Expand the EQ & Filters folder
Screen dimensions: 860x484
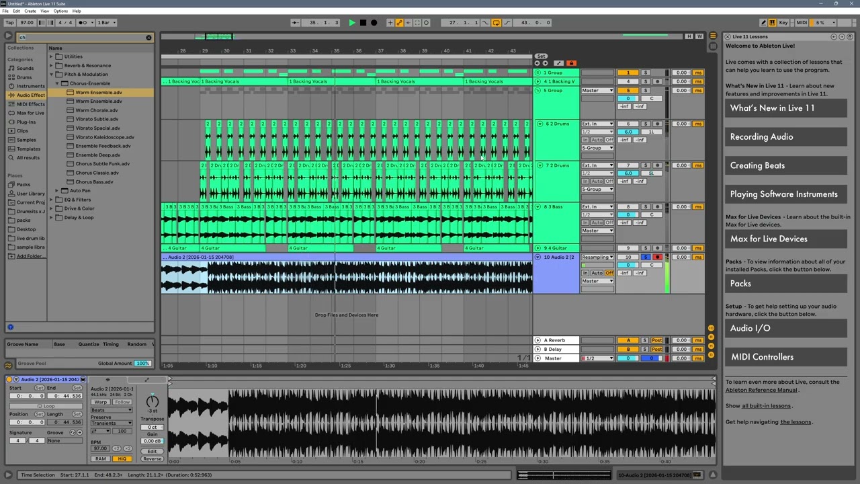(x=51, y=200)
